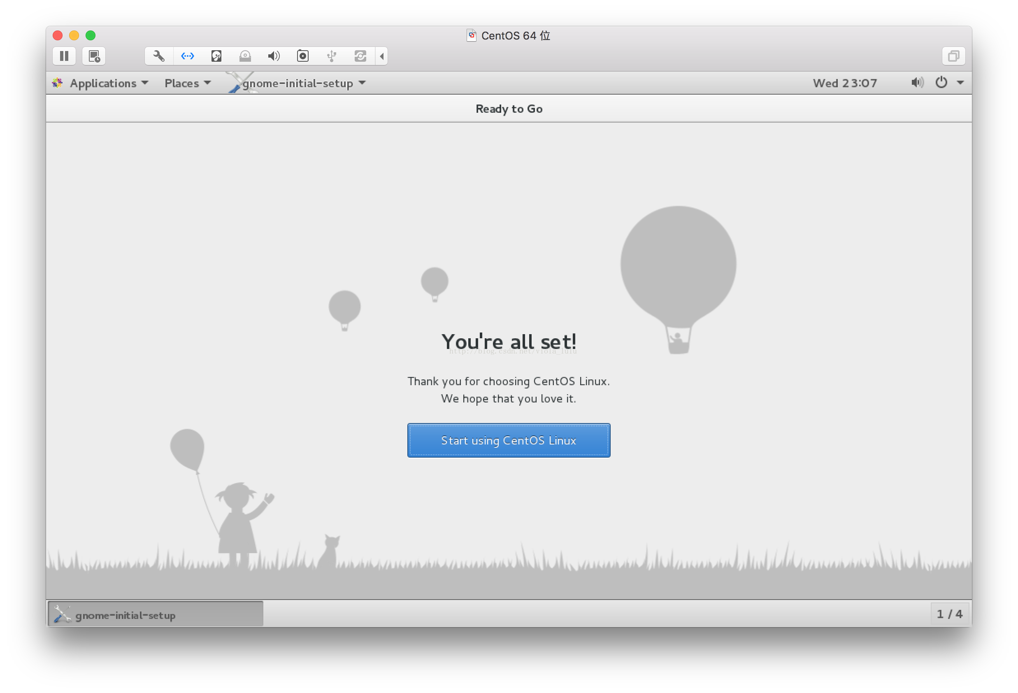Expand the system menu arrow
The width and height of the screenshot is (1018, 693).
pos(960,82)
